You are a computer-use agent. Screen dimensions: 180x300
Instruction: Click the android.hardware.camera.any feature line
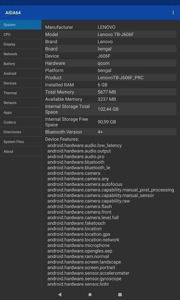pos(78,179)
